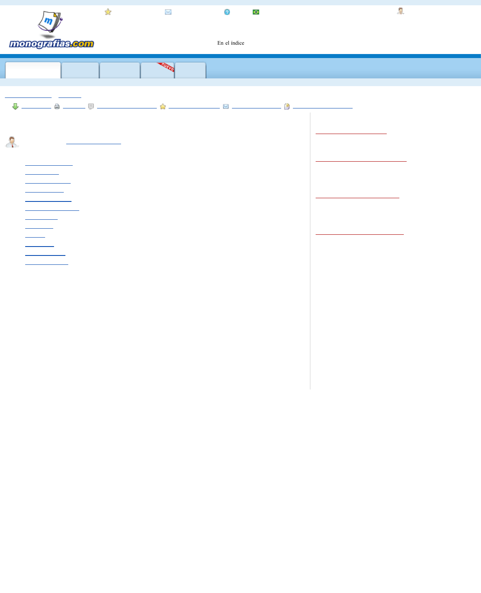Click the green download arrow icon
The width and height of the screenshot is (481, 593).
pos(15,106)
